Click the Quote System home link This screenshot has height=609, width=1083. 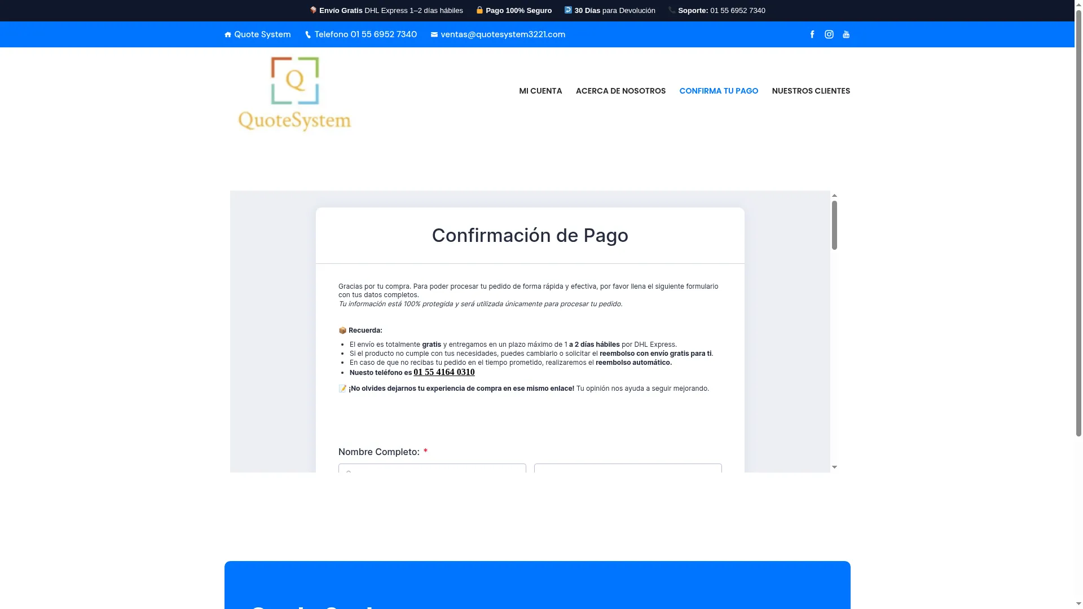point(258,34)
